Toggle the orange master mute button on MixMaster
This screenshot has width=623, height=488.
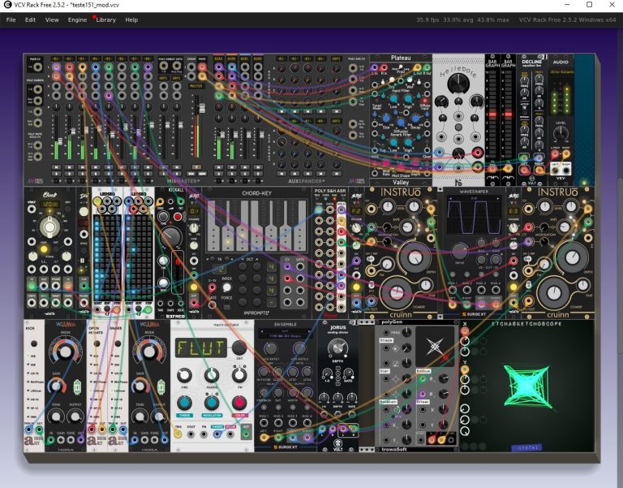pyautogui.click(x=195, y=167)
